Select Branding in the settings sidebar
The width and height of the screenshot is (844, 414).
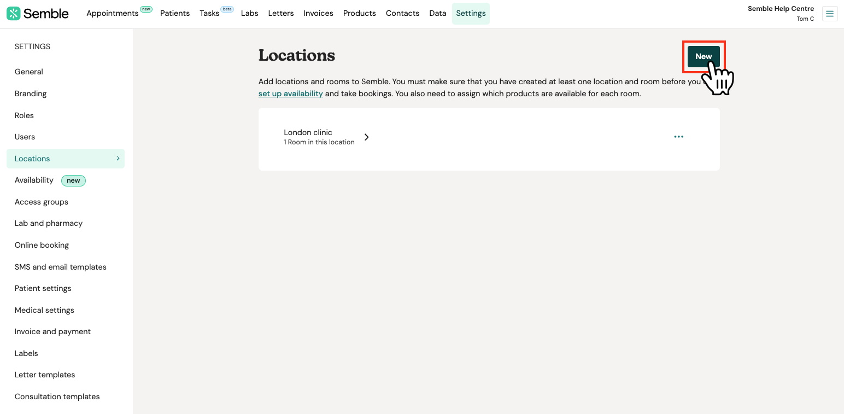point(31,94)
